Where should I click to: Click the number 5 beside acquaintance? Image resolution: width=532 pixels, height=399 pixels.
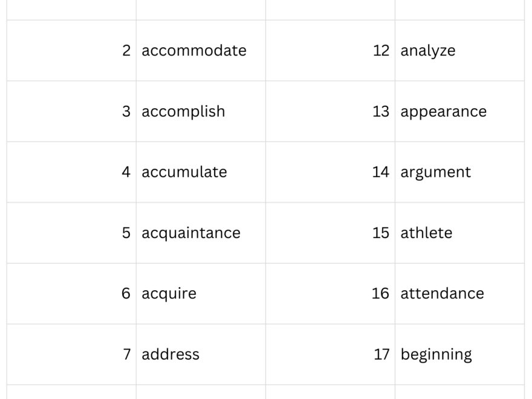click(x=126, y=233)
